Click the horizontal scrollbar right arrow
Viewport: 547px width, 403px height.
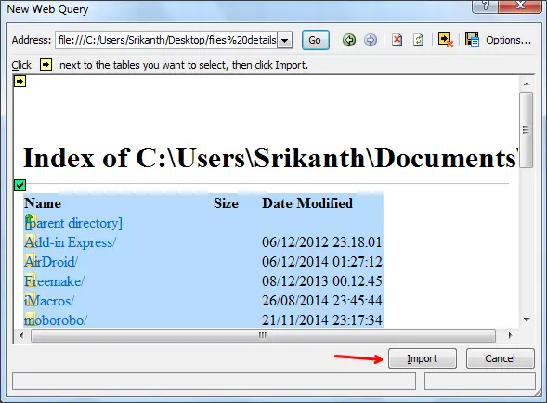click(511, 335)
